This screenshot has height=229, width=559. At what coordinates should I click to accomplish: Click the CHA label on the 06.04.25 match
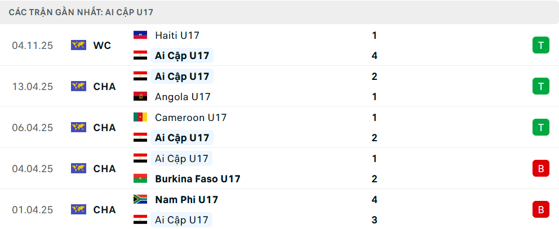pyautogui.click(x=104, y=128)
